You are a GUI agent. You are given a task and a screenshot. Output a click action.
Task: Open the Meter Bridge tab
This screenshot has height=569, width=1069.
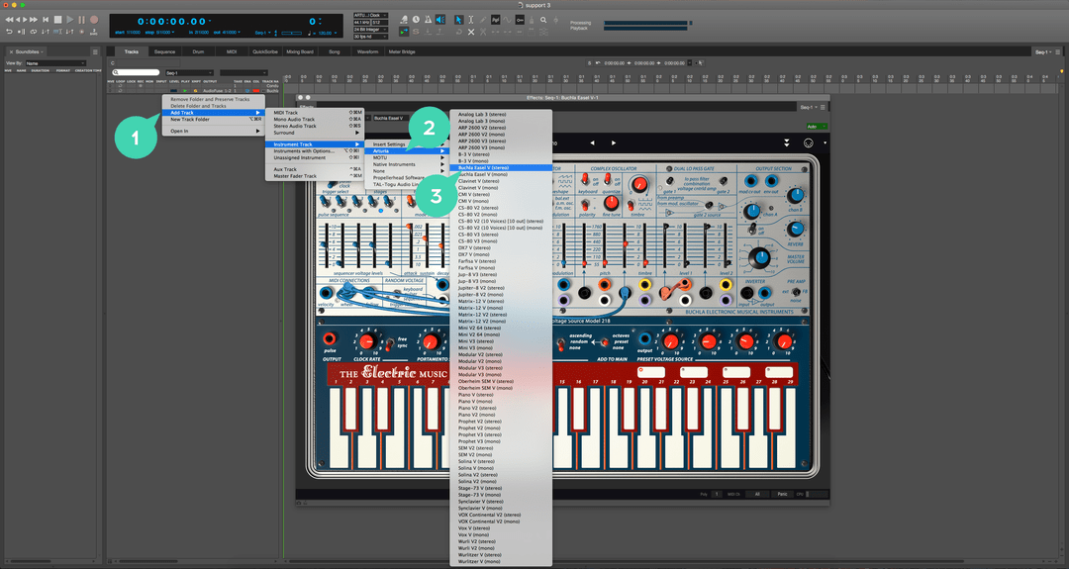tap(402, 51)
